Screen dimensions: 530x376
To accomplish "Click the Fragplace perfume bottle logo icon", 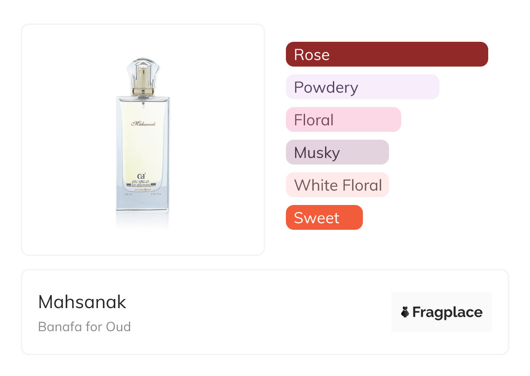I will tap(405, 312).
